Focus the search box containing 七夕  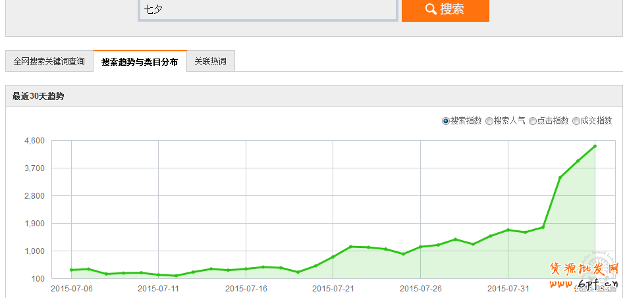point(267,10)
